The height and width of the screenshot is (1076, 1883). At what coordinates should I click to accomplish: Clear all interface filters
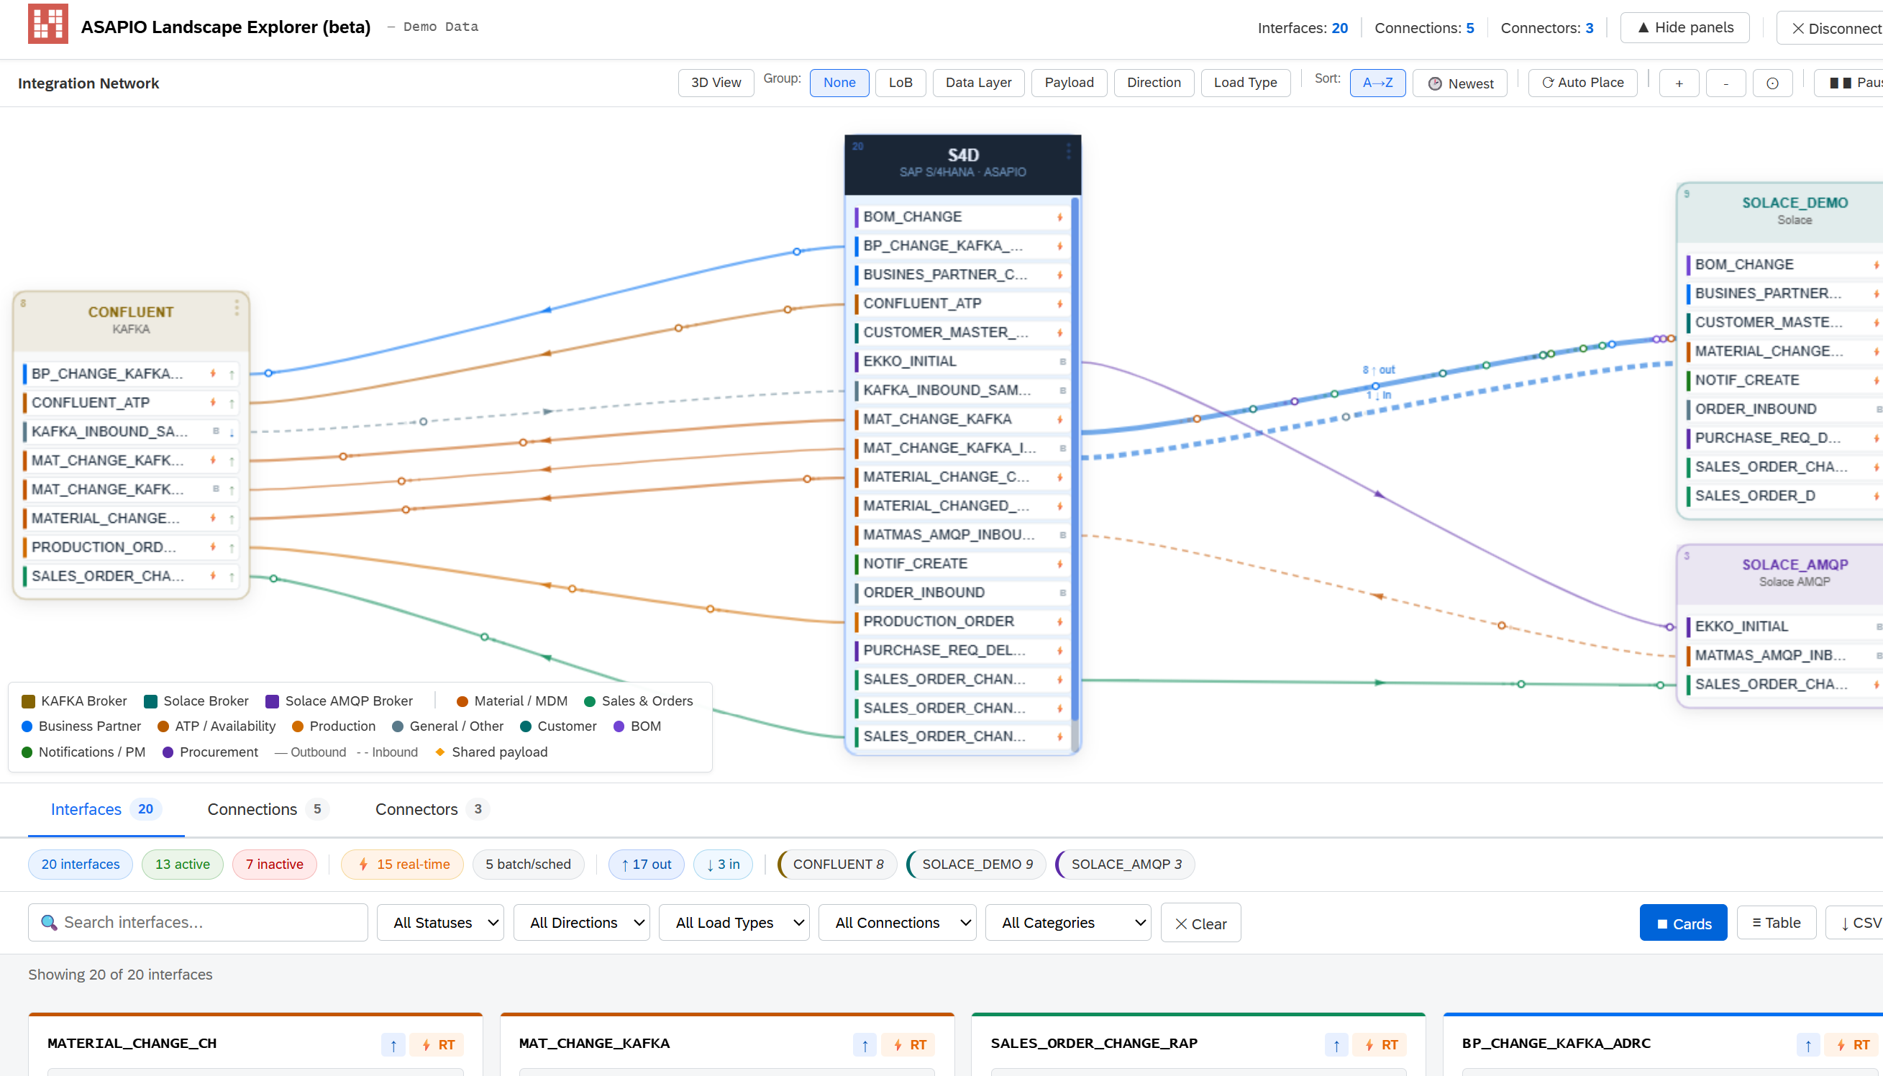1200,923
